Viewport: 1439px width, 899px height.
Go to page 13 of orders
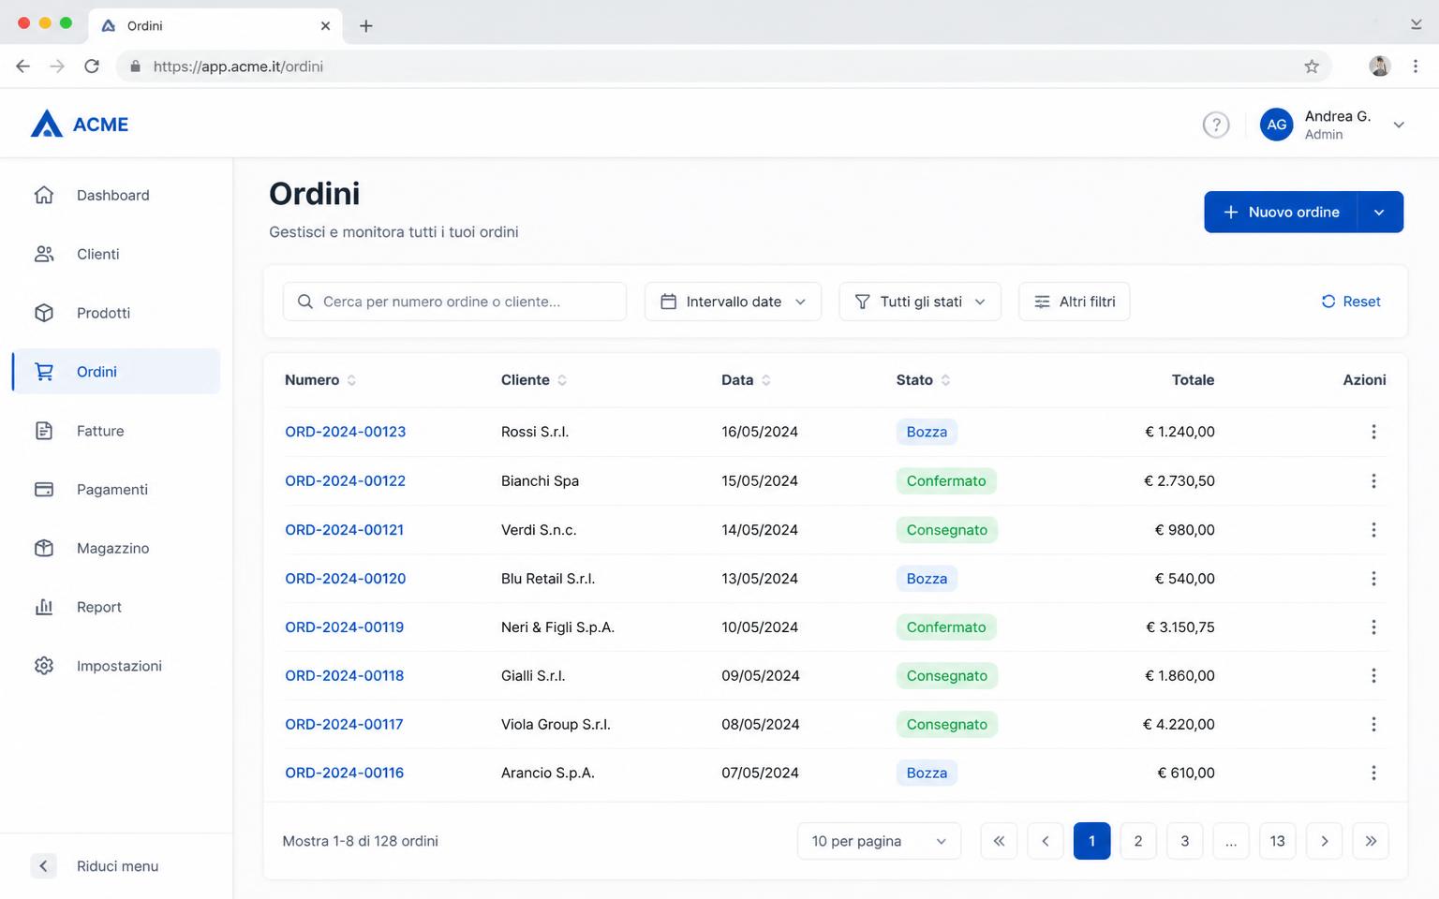tap(1278, 841)
